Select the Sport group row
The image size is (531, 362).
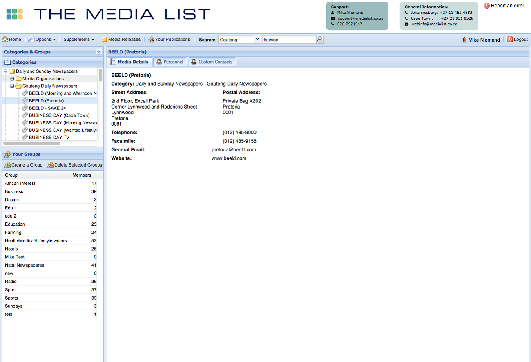(50, 289)
